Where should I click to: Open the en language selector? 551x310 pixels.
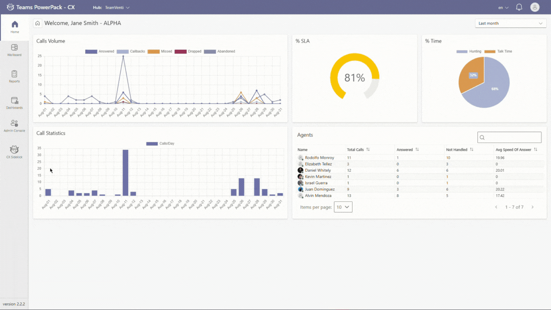(503, 8)
